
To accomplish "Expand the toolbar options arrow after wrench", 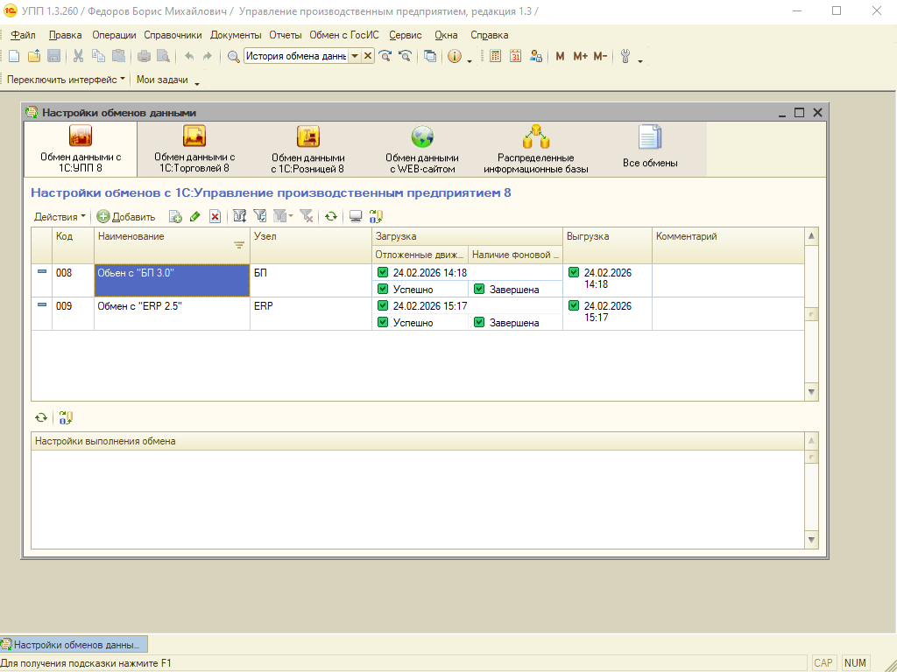I will [640, 60].
